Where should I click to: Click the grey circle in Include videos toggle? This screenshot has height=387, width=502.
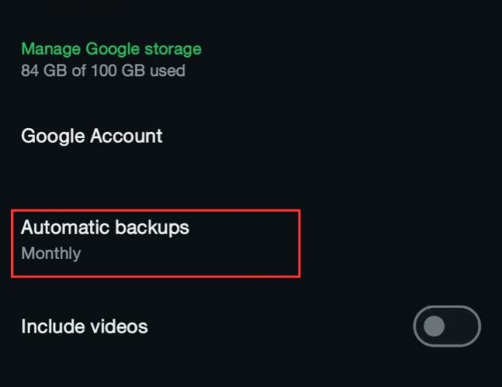(x=434, y=326)
